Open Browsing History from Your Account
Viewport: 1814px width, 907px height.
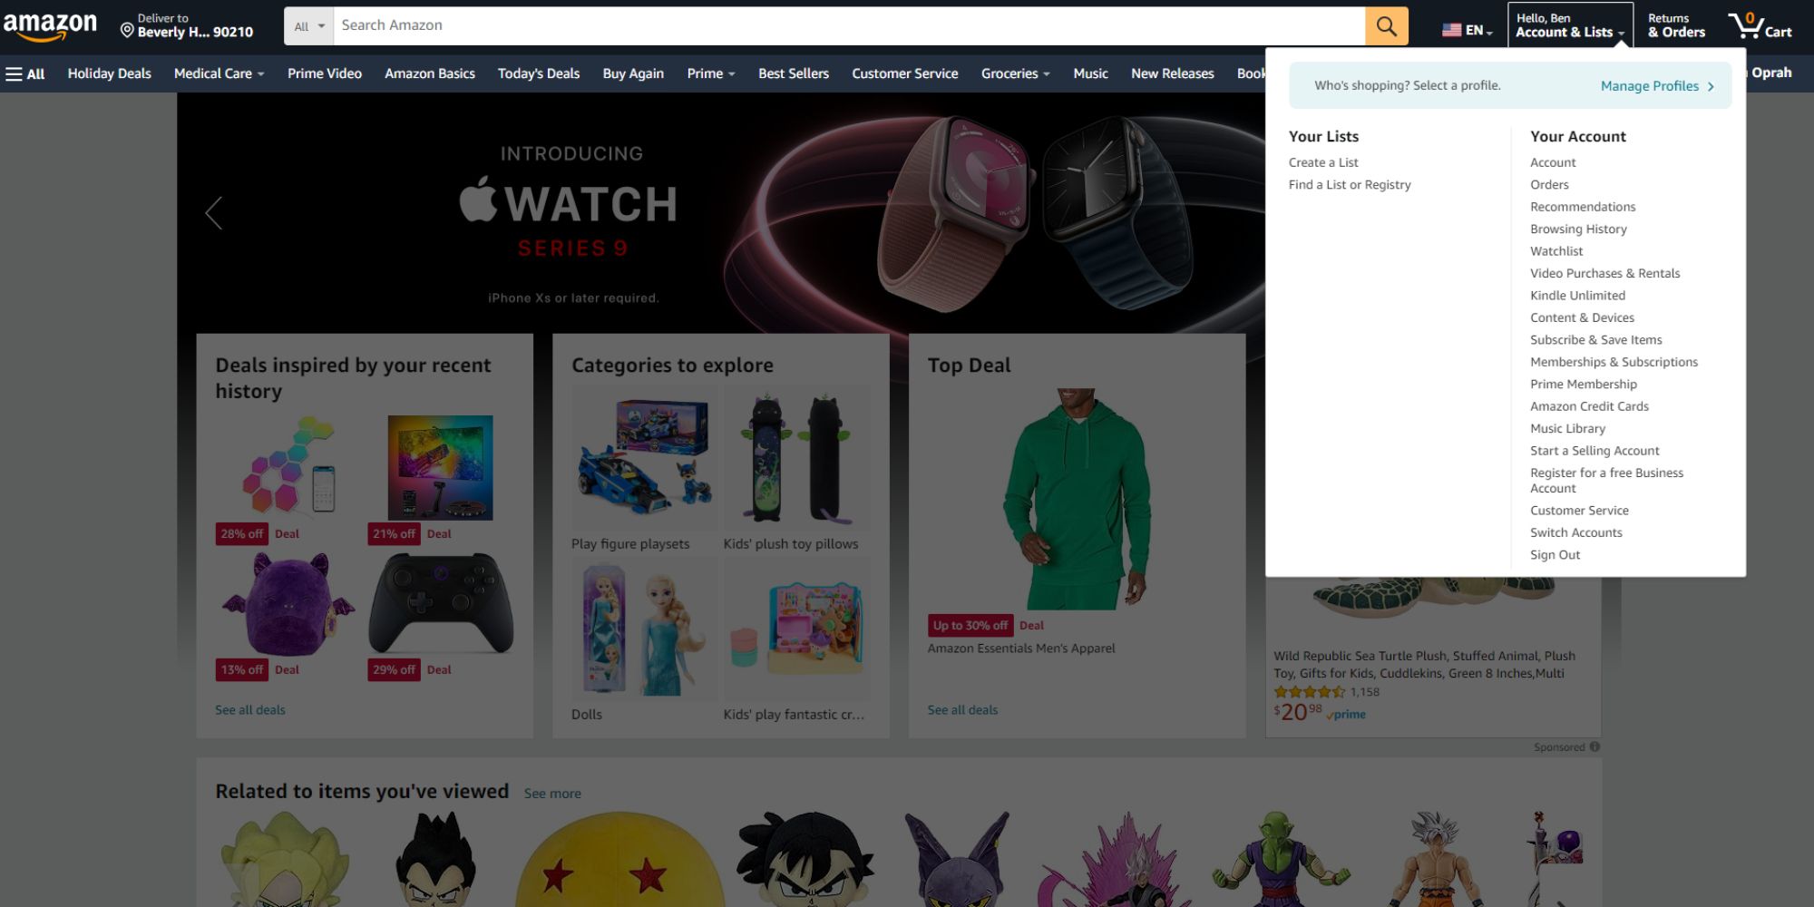1578,229
